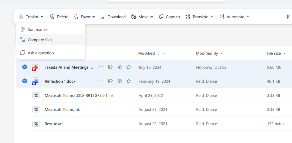
Task: Open more actions ellipsis for Takeda file
Action: tap(101, 67)
